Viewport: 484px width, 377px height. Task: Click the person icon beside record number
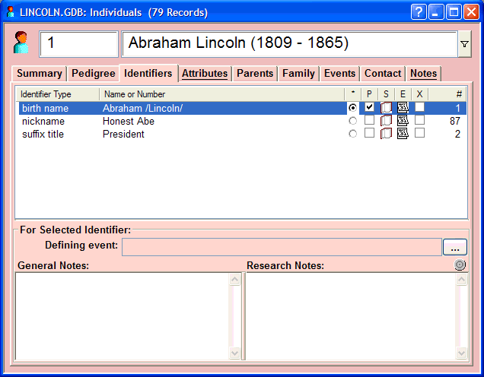point(21,43)
